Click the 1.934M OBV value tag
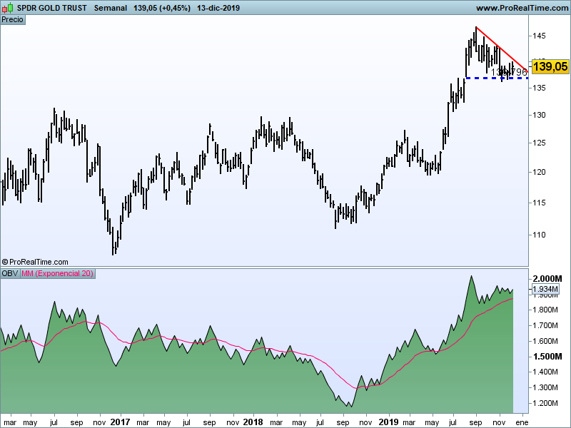The height and width of the screenshot is (428, 571). pyautogui.click(x=547, y=290)
